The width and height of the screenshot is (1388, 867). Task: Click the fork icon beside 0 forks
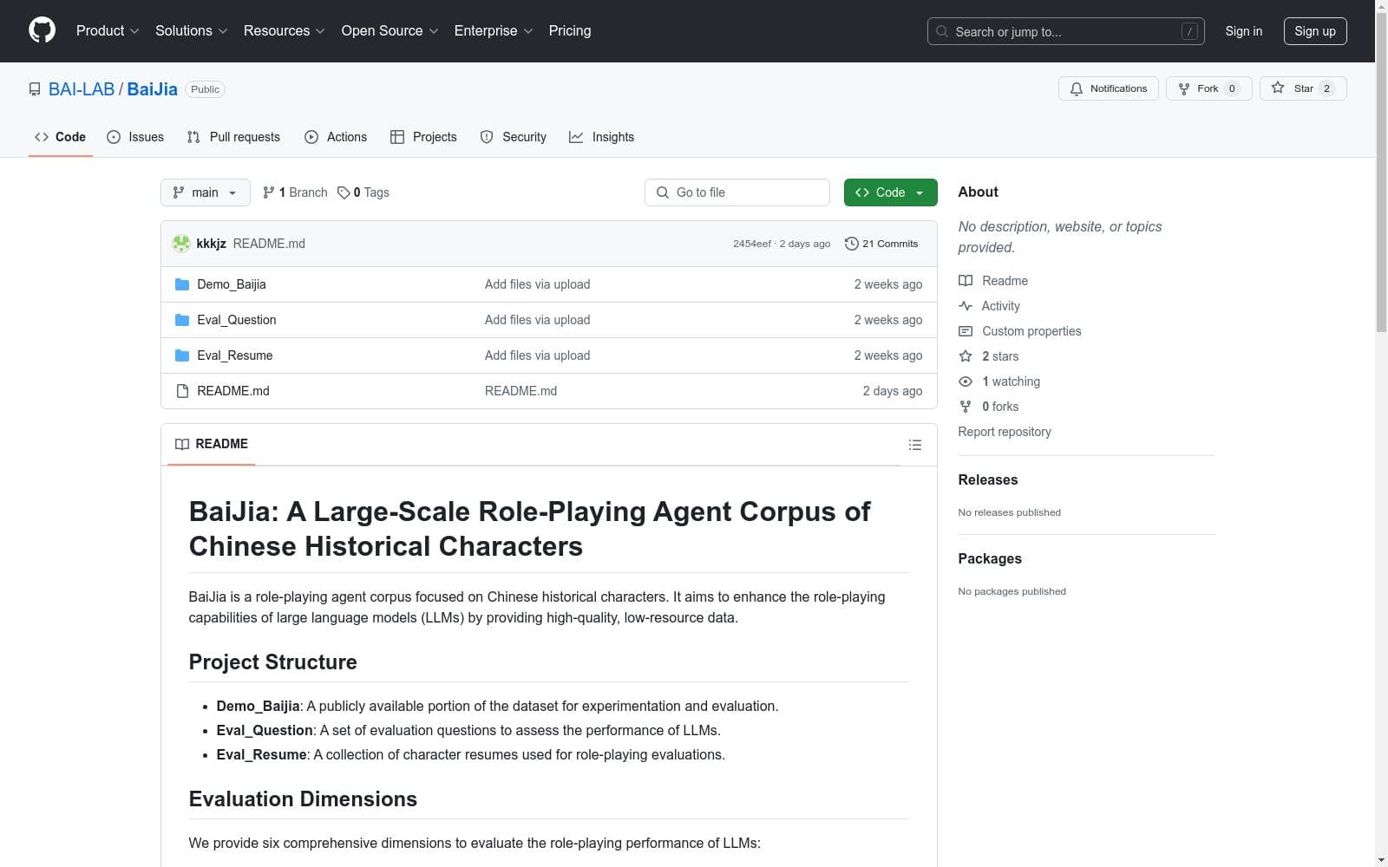[966, 407]
